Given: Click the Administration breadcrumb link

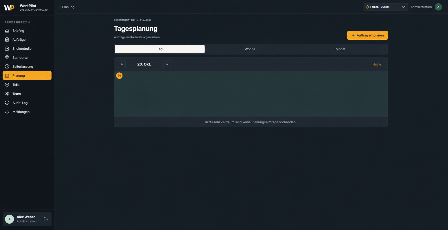Looking at the screenshot, I should click(x=125, y=20).
